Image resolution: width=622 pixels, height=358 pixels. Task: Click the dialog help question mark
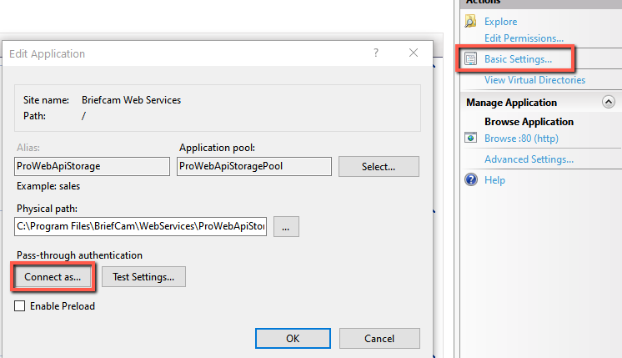pyautogui.click(x=376, y=53)
